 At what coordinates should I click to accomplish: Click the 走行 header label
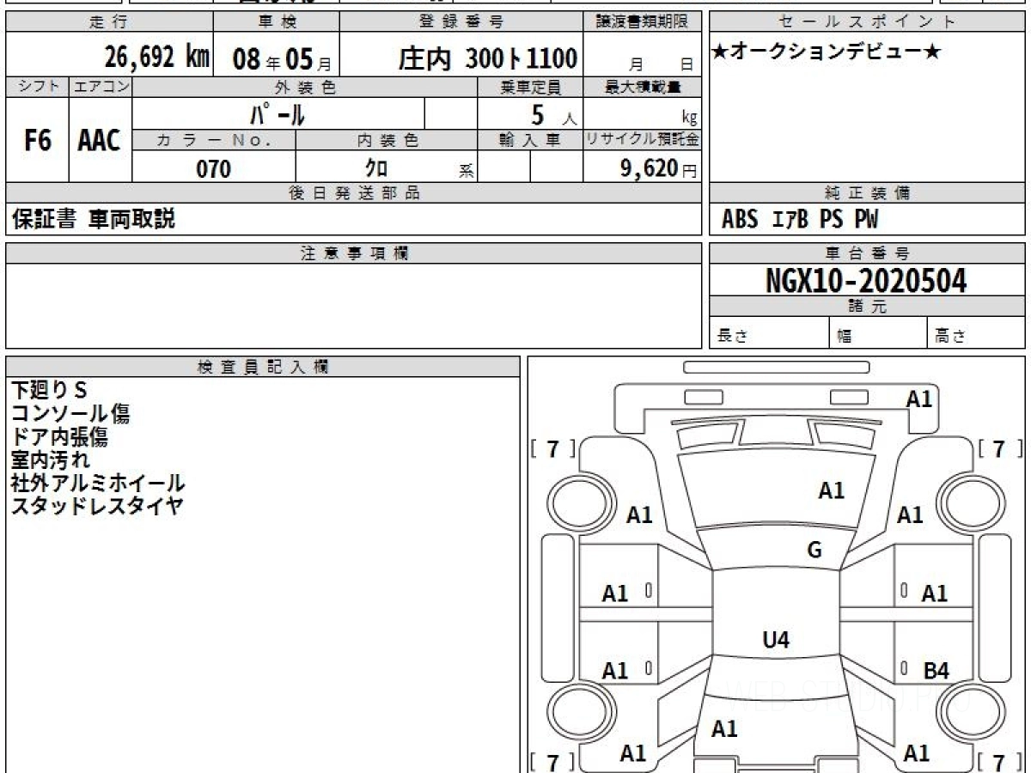coord(108,22)
